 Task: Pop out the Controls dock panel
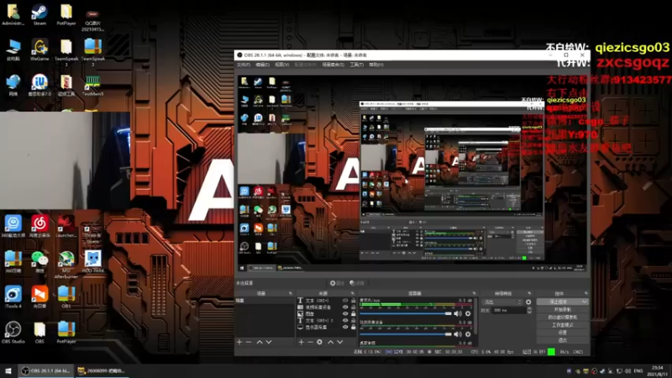[585, 293]
